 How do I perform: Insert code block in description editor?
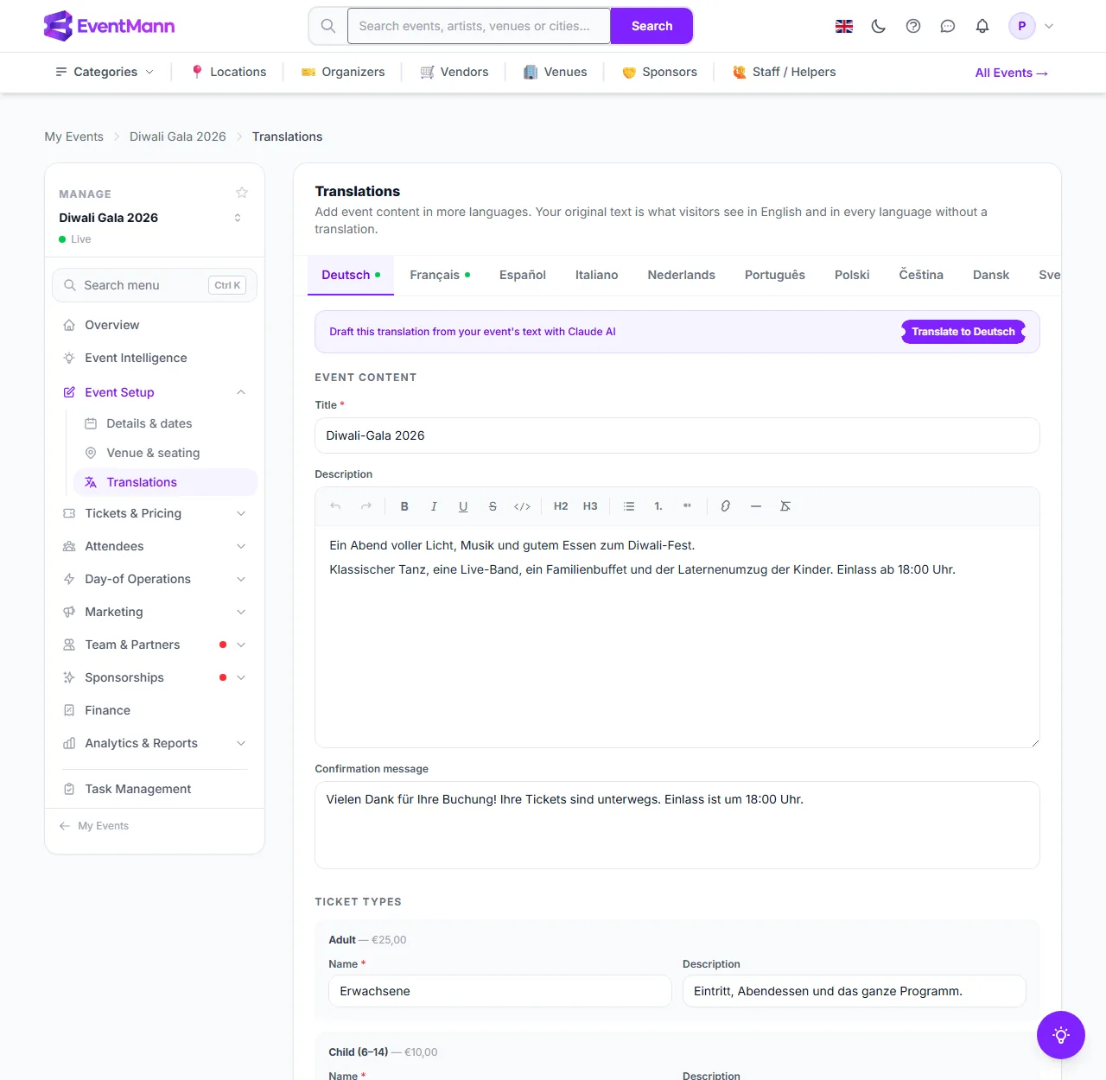pyautogui.click(x=522, y=506)
